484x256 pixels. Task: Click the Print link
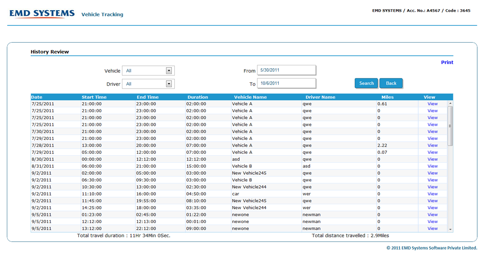point(447,62)
